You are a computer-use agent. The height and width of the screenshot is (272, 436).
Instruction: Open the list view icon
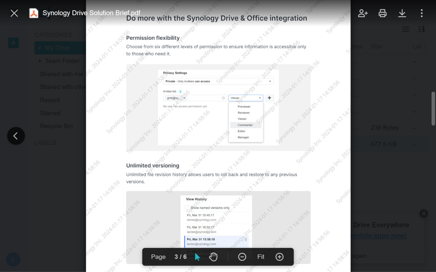coord(406,29)
